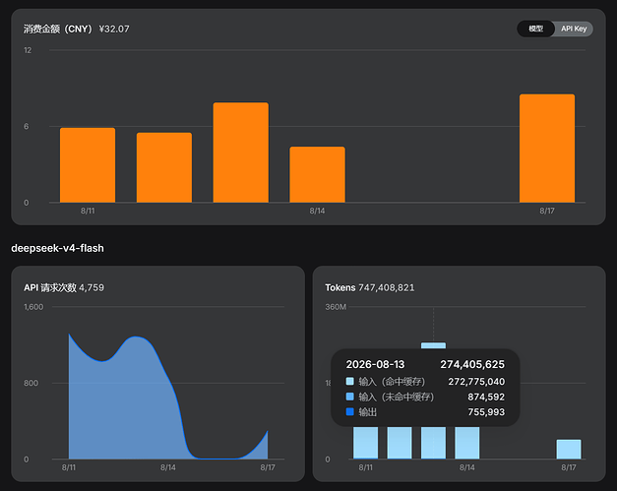Click the deepseek-v4-flash model heading
Image resolution: width=617 pixels, height=491 pixels.
click(x=57, y=248)
